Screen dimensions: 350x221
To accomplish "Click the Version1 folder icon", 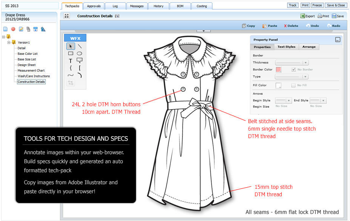I will click(x=14, y=42).
